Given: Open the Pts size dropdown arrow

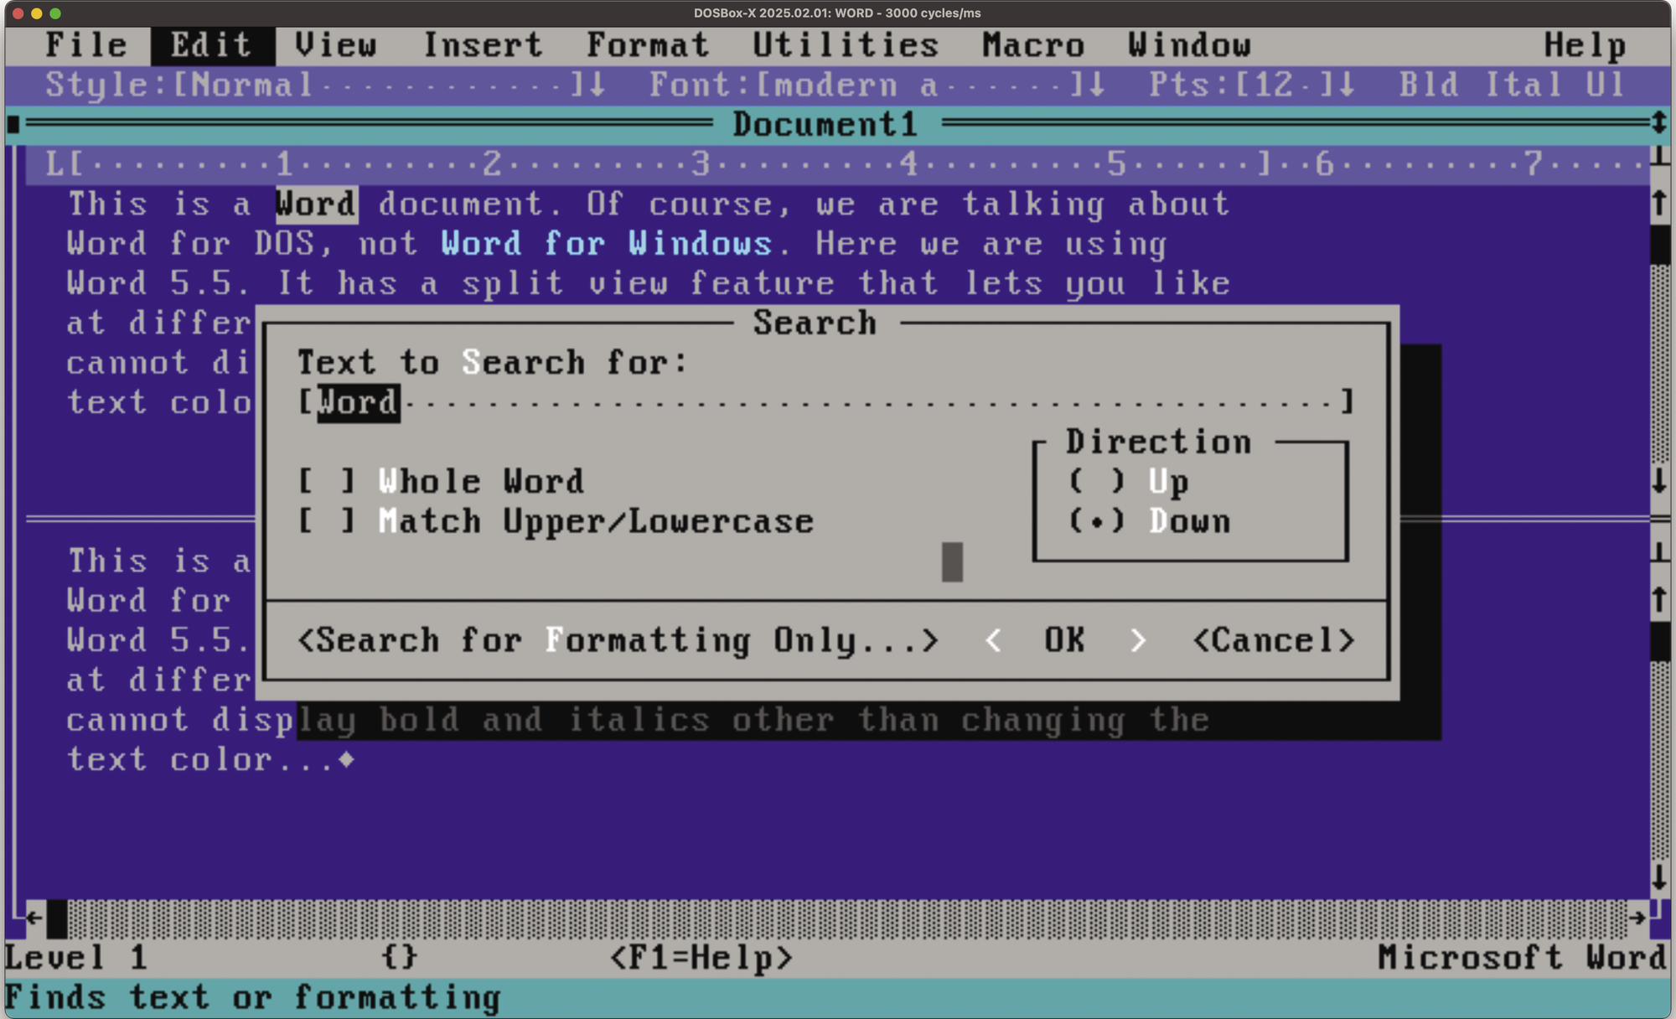Looking at the screenshot, I should click(x=1346, y=85).
